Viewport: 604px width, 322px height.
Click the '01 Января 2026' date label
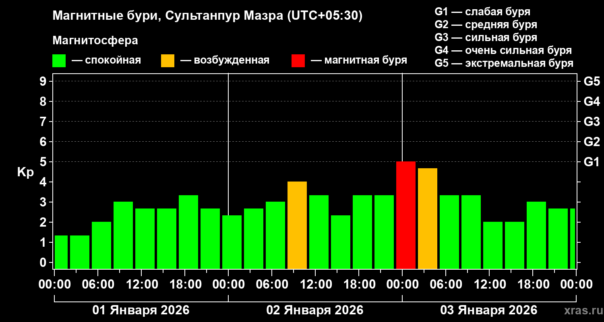coord(141,310)
